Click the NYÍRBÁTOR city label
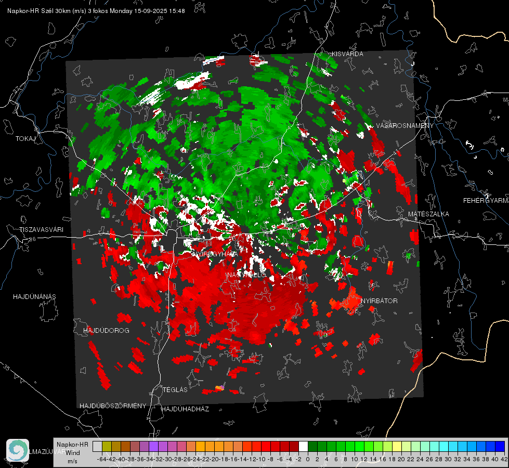Image resolution: width=509 pixels, height=468 pixels. click(379, 301)
